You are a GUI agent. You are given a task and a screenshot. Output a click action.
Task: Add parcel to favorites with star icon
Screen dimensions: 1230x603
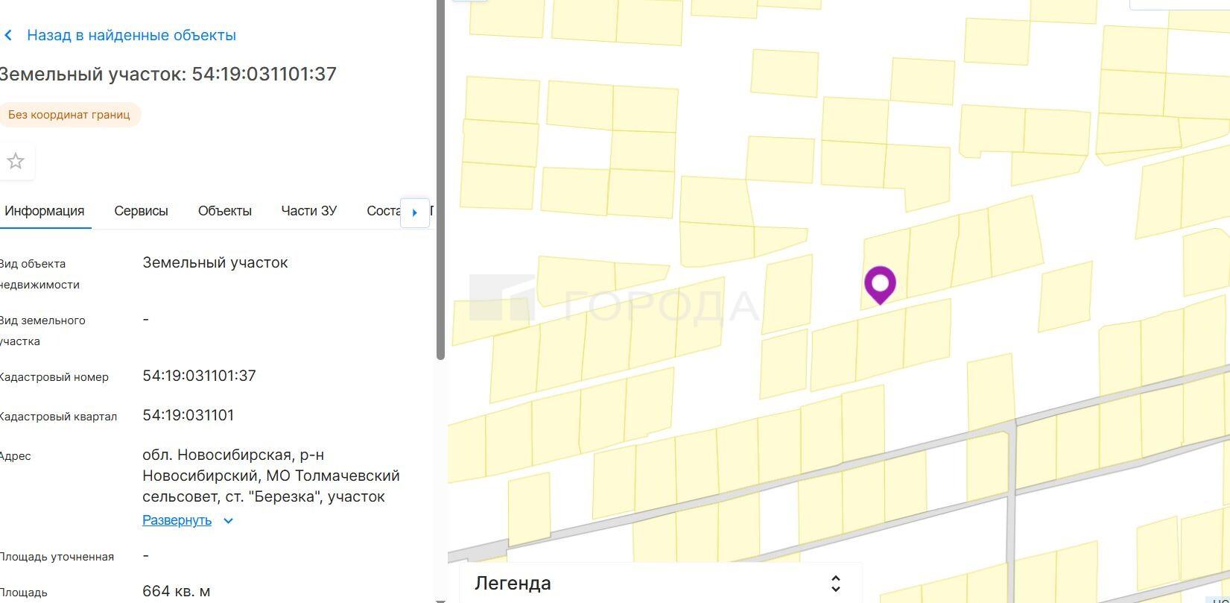tap(16, 161)
